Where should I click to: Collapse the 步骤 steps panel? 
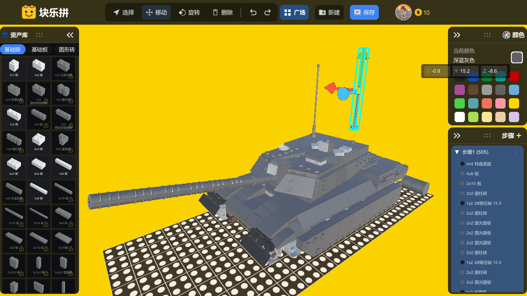[x=457, y=136]
